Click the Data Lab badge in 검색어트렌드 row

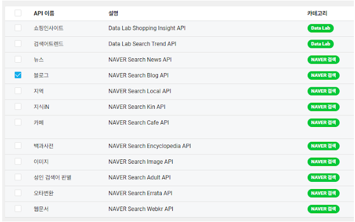pyautogui.click(x=320, y=44)
